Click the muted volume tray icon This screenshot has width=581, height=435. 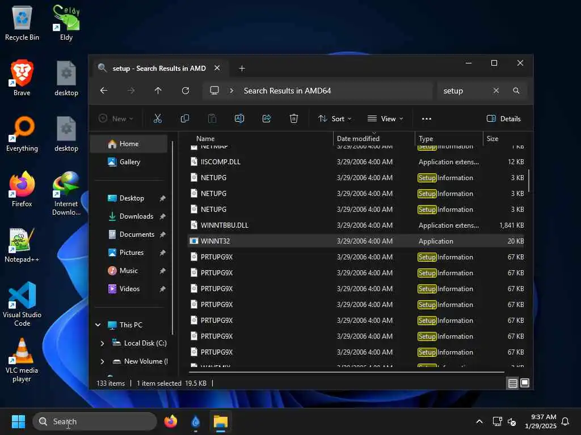(512, 421)
